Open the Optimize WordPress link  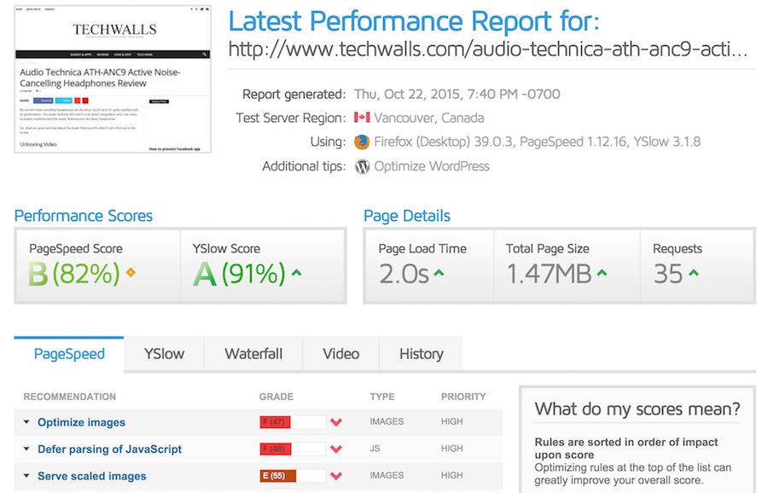coord(432,166)
